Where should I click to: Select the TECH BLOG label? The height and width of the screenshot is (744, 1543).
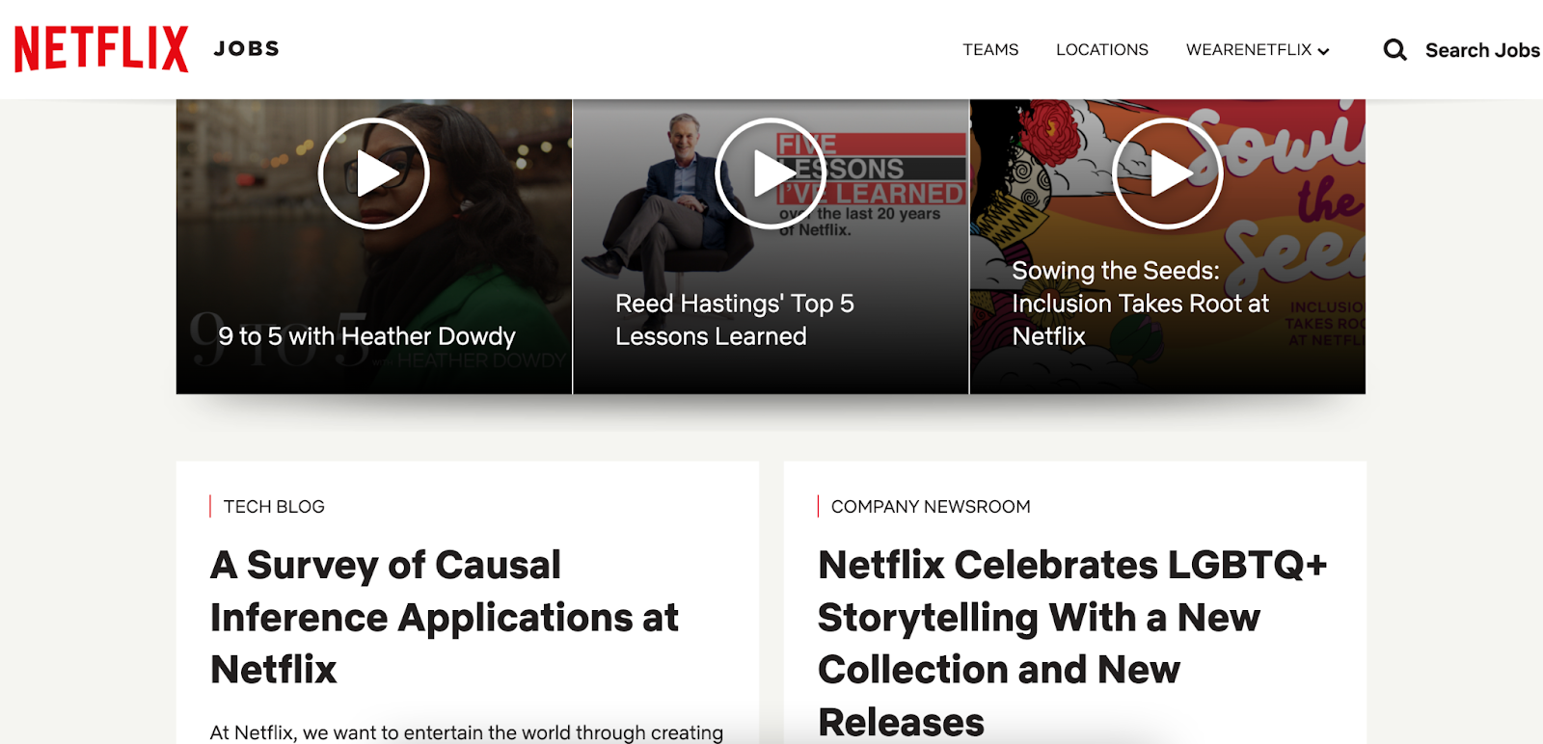click(x=274, y=506)
